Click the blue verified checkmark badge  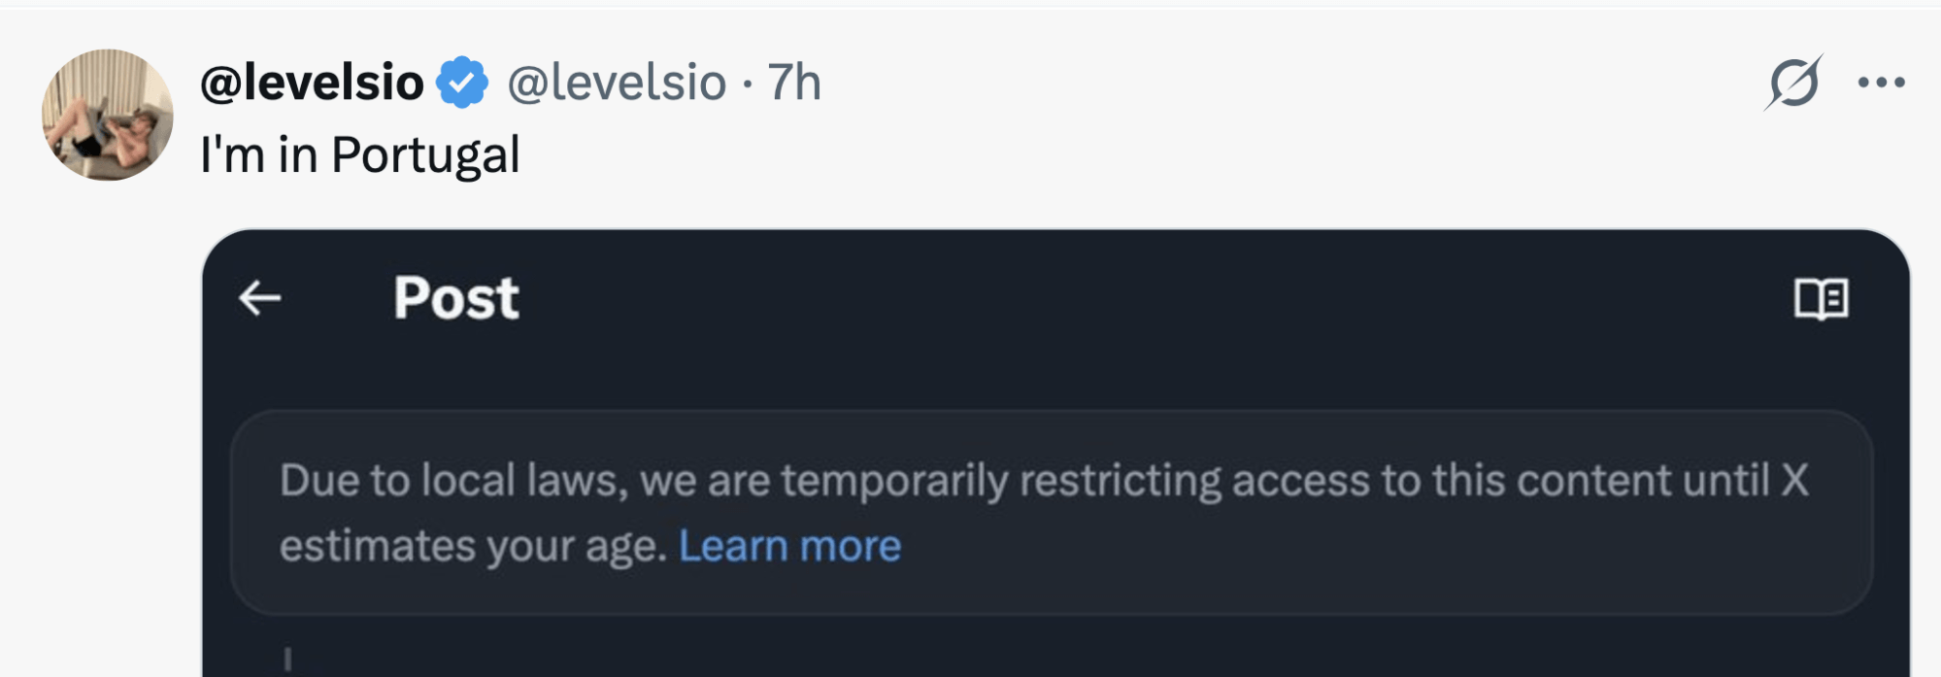pyautogui.click(x=462, y=83)
